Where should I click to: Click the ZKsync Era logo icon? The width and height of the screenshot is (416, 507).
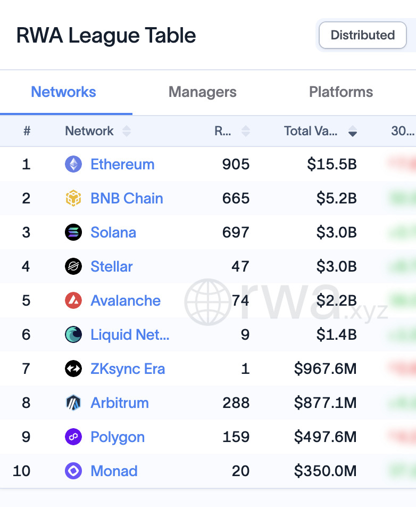pyautogui.click(x=73, y=369)
